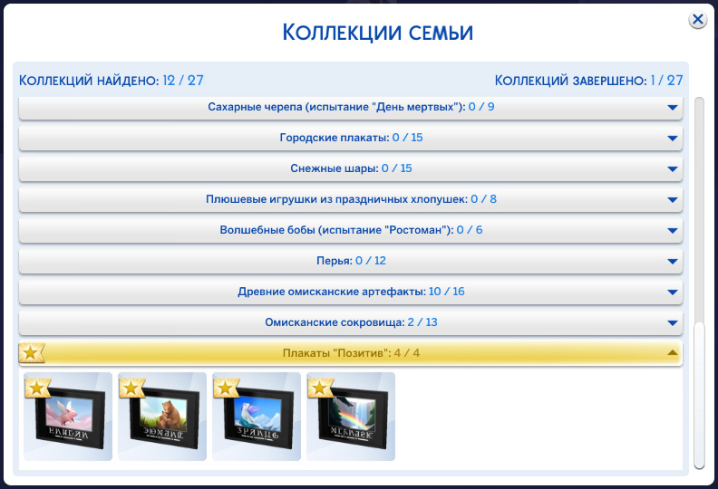Open Древние омисканские артефакты: 10 / 16 row

(351, 292)
